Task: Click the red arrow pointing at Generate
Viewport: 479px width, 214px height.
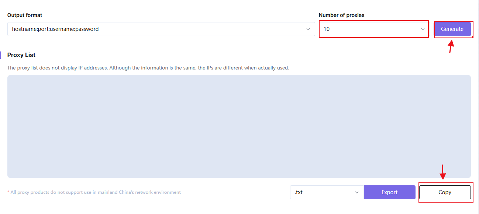Action: [x=451, y=46]
